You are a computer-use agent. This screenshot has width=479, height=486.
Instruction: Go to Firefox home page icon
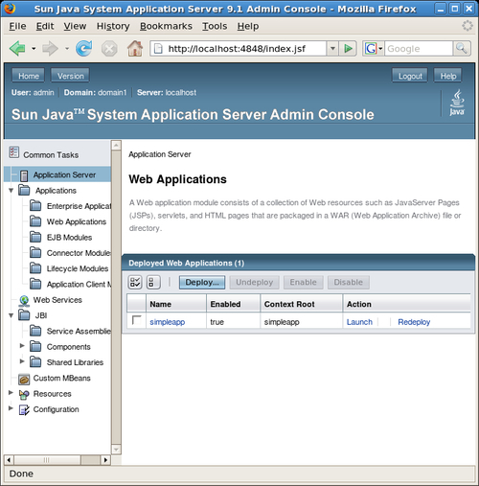[x=135, y=49]
